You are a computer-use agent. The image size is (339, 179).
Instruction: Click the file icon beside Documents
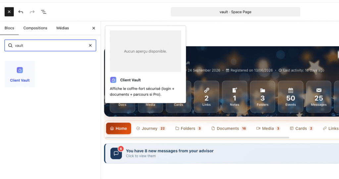(213, 128)
